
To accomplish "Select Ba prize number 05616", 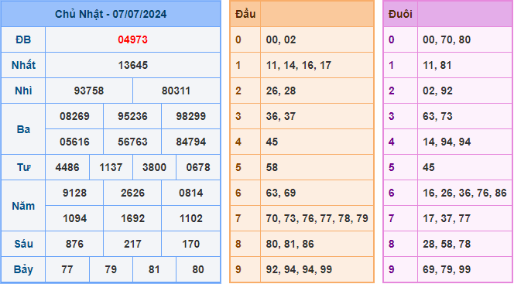I will pyautogui.click(x=74, y=142).
